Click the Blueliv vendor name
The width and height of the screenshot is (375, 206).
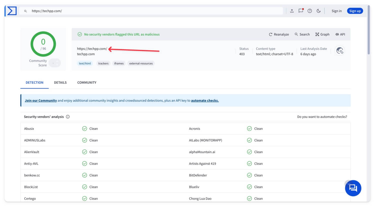(194, 187)
